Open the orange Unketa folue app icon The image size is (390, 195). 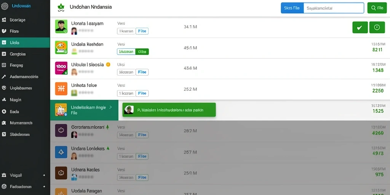point(61,89)
